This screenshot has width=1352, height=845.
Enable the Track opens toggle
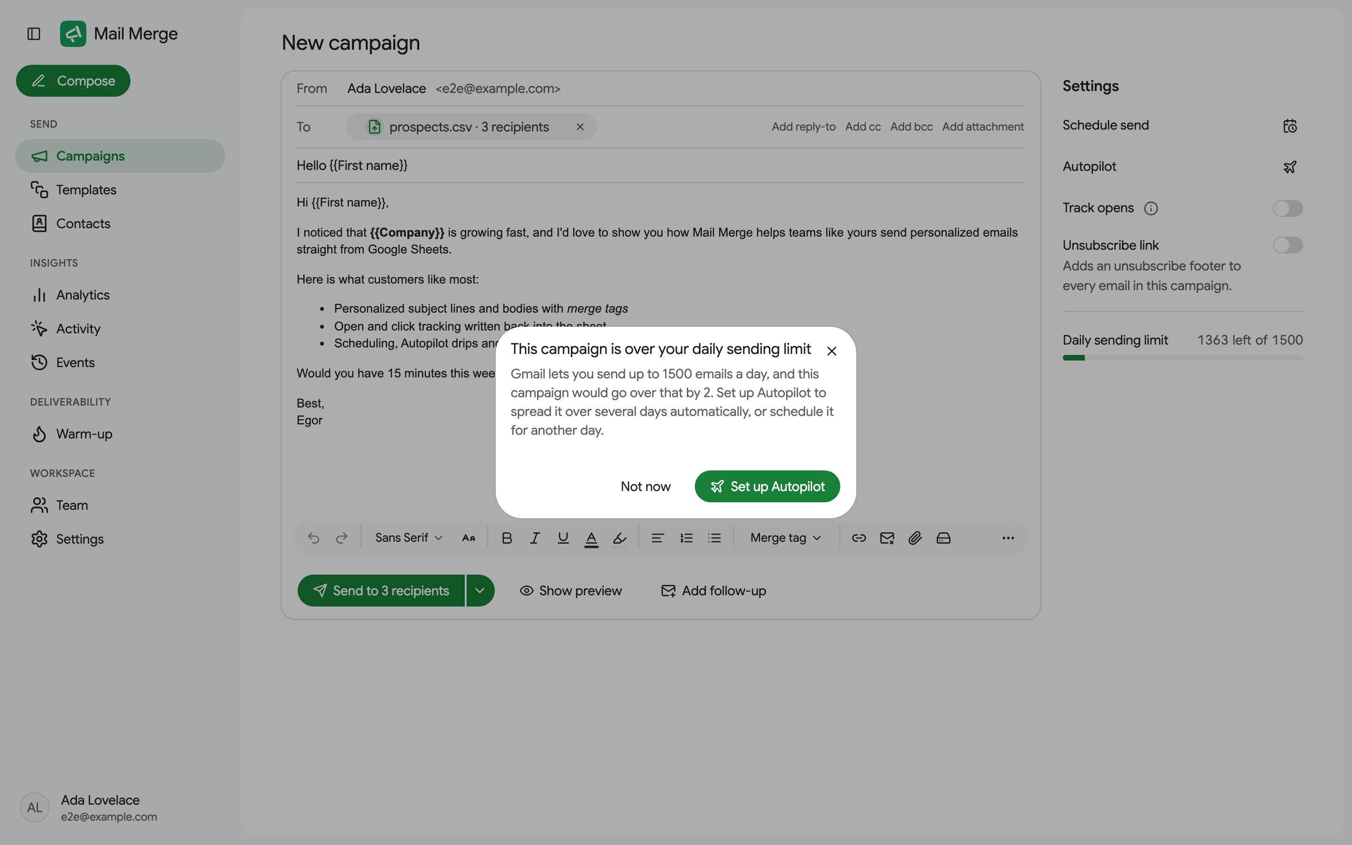[x=1288, y=208]
